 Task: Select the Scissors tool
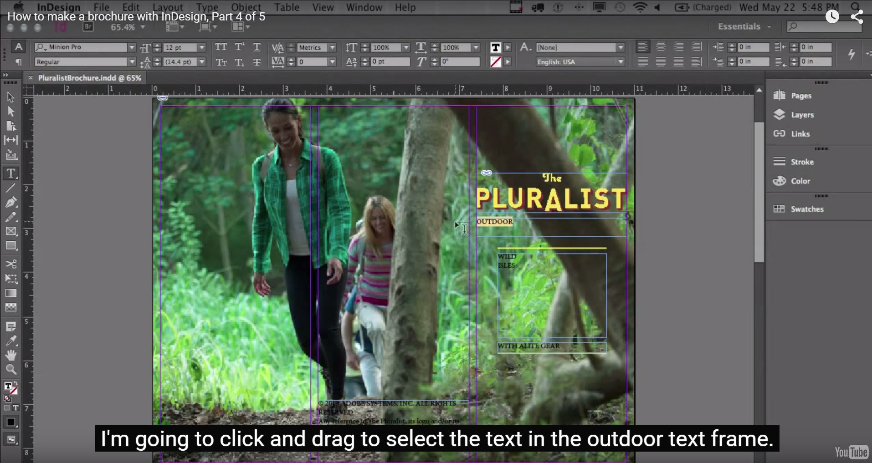pos(10,264)
